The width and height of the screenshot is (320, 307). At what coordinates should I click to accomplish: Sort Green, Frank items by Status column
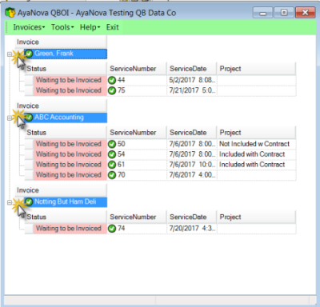click(x=66, y=69)
